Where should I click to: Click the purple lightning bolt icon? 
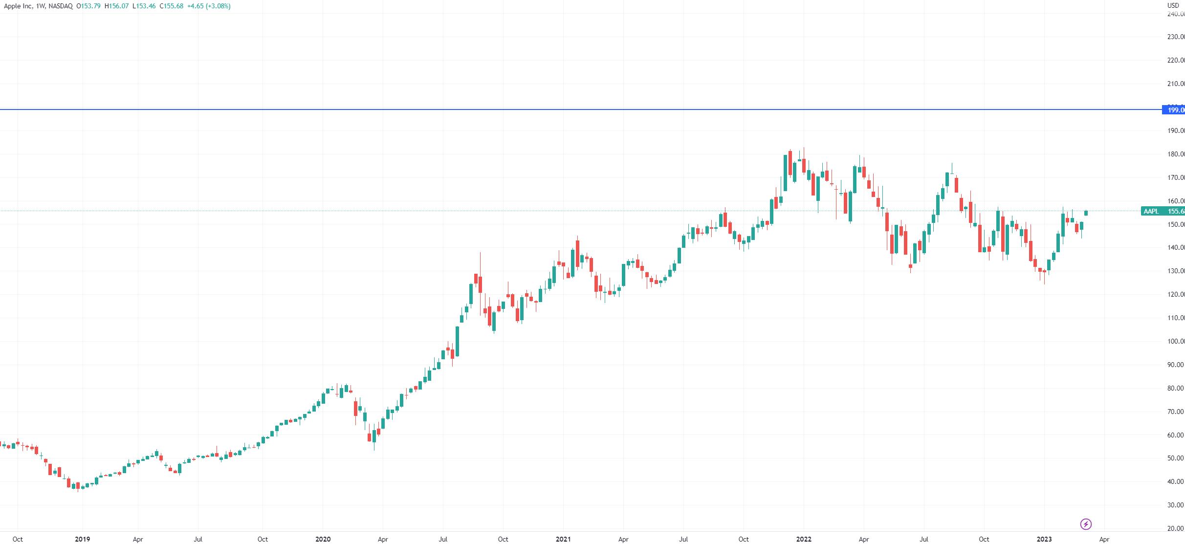click(1085, 524)
